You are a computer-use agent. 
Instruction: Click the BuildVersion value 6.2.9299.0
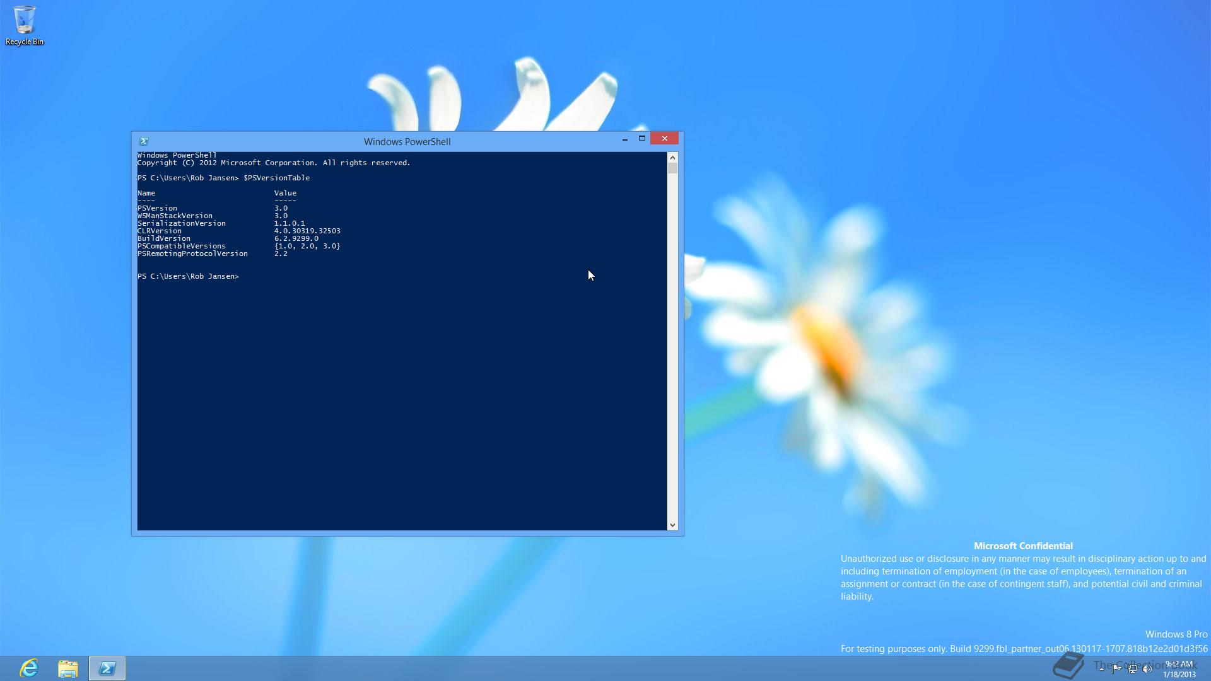click(x=296, y=239)
